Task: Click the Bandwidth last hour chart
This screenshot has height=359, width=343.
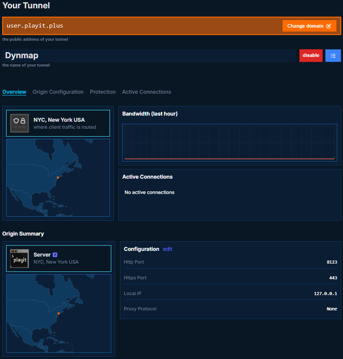Action: [230, 143]
